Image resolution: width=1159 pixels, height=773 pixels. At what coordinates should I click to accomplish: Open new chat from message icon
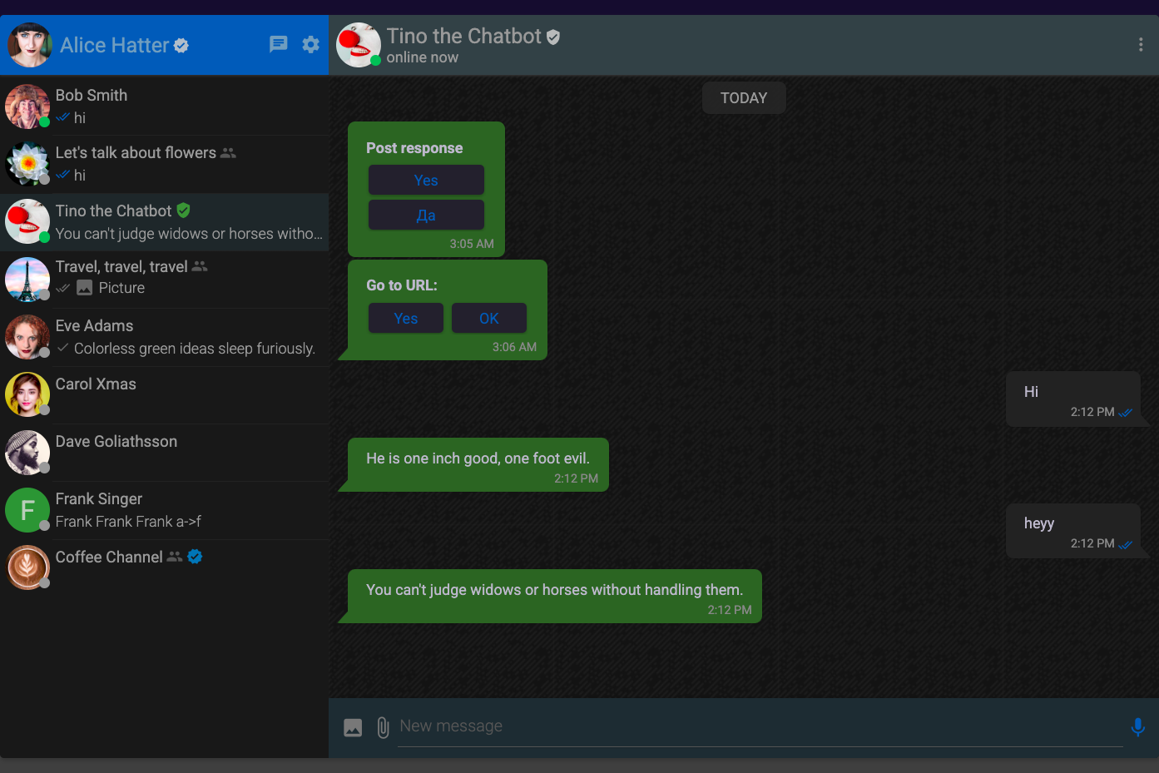(x=279, y=44)
